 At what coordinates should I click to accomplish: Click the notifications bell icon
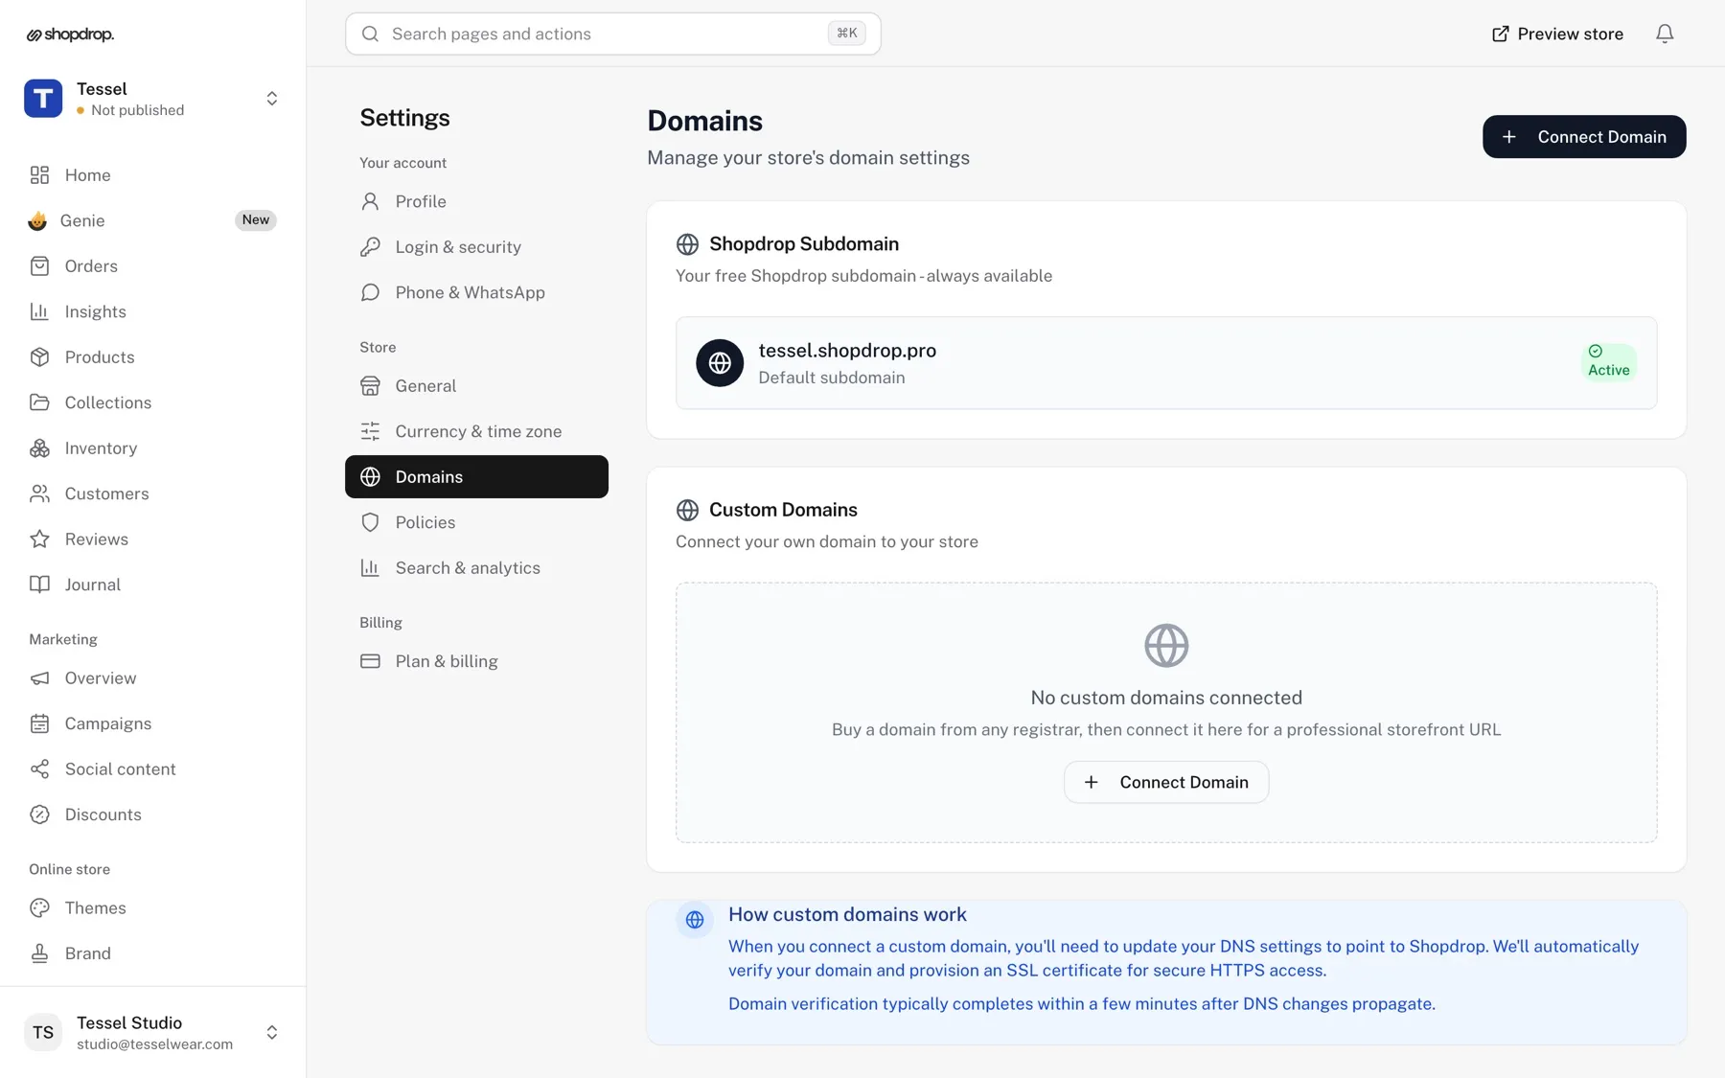tap(1665, 34)
